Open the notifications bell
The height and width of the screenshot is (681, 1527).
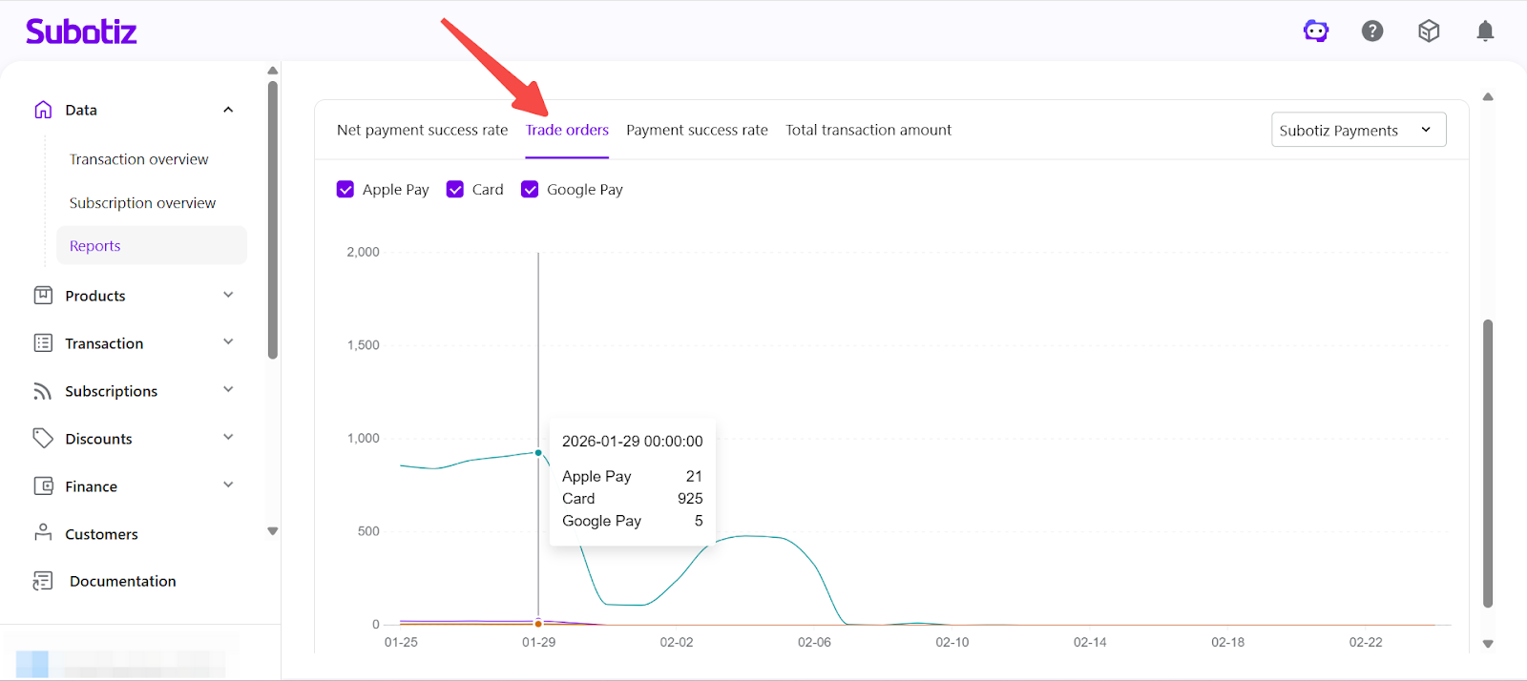1485,31
